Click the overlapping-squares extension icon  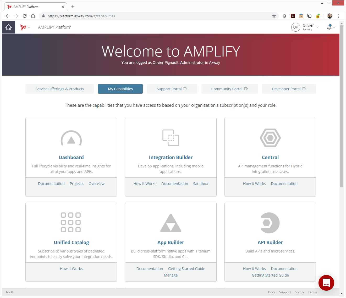coord(309,16)
